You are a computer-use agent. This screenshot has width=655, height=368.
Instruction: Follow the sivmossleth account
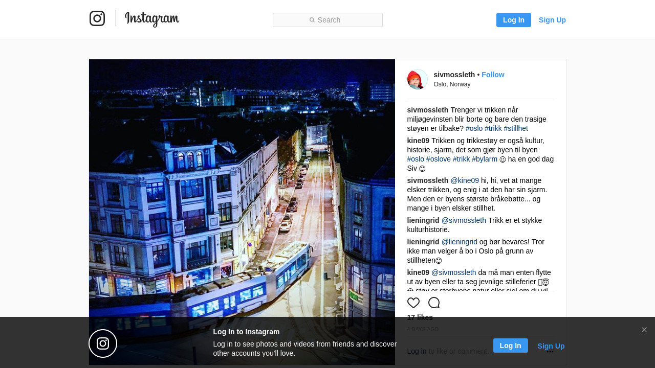(493, 75)
